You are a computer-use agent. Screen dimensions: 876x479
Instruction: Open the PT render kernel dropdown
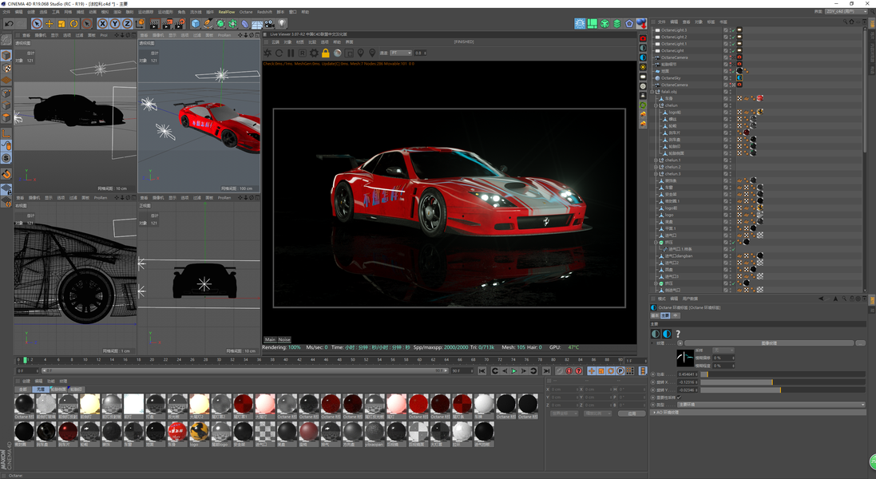point(401,53)
